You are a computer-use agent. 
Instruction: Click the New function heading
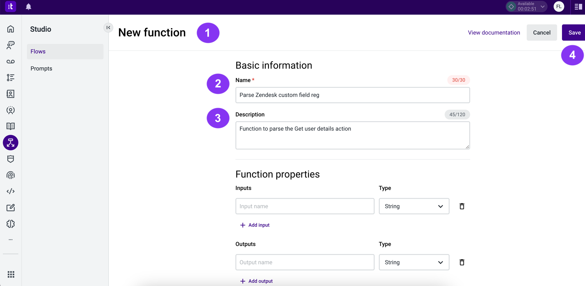pos(152,33)
